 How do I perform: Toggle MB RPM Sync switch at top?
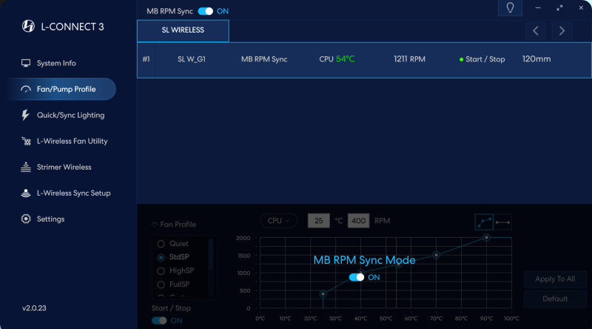click(206, 11)
